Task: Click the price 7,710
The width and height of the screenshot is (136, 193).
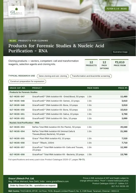Action: [x=124, y=143]
